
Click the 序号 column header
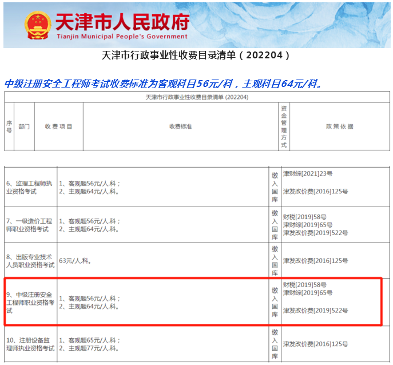tap(9, 126)
